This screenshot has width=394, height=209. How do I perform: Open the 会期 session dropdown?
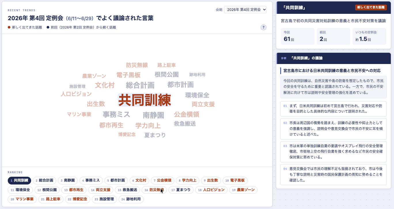coord(245,10)
